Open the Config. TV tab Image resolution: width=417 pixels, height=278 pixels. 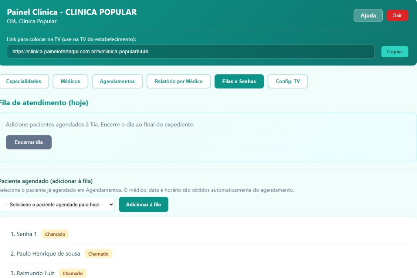pos(288,81)
